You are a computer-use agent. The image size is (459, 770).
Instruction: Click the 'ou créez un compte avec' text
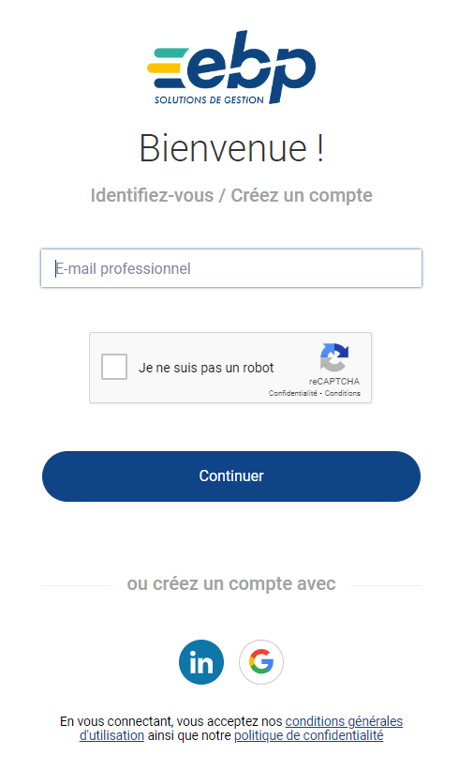click(x=231, y=583)
